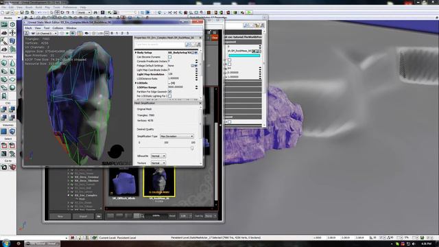Screen dimensions: 439x247
Task: Open Foliage Default Settings dropdown arrow
Action: (x=195, y=66)
